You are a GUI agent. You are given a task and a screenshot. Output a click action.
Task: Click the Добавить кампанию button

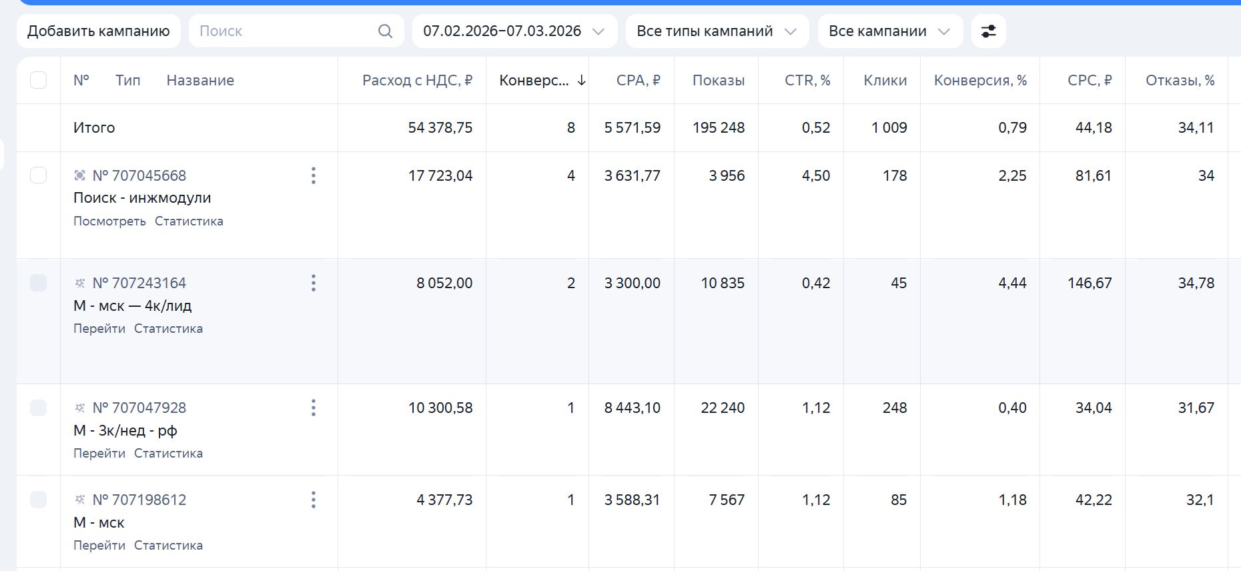[99, 31]
